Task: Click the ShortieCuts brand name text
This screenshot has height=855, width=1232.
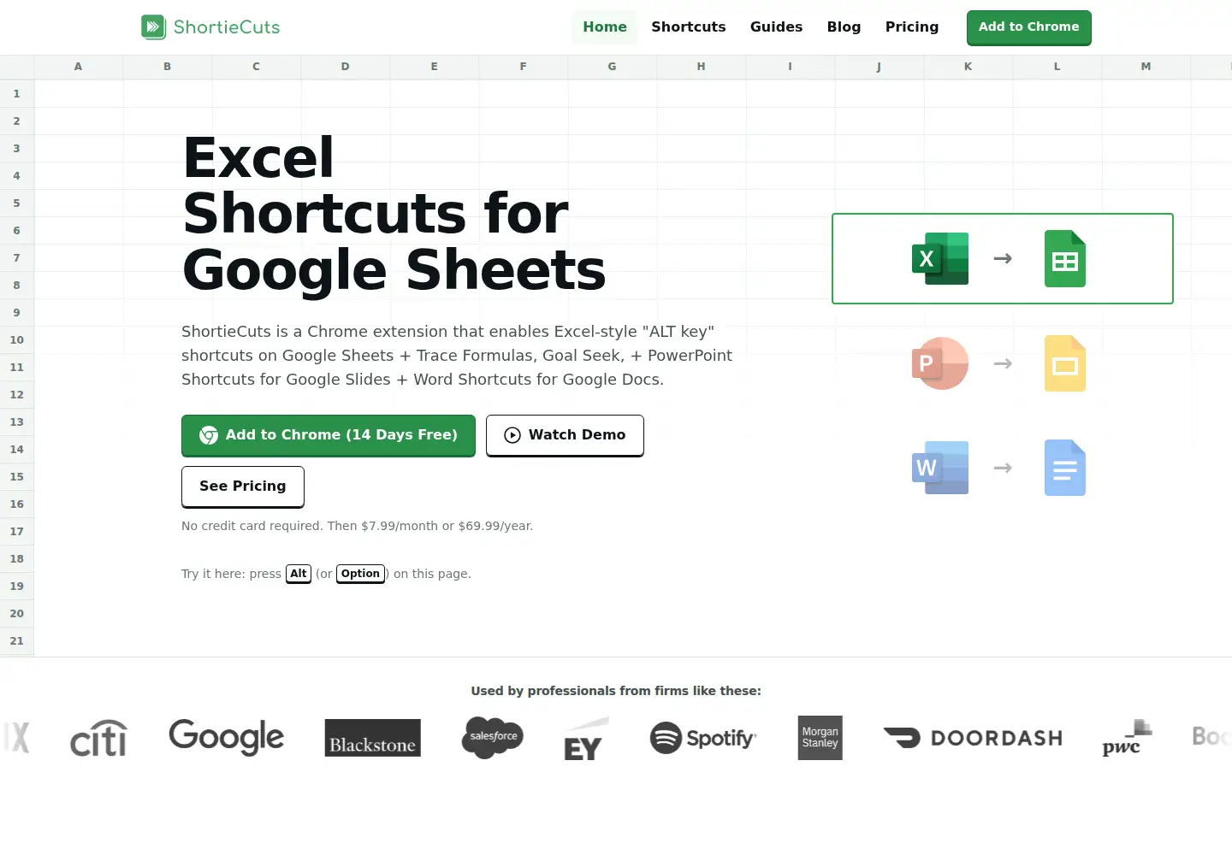Action: [227, 27]
